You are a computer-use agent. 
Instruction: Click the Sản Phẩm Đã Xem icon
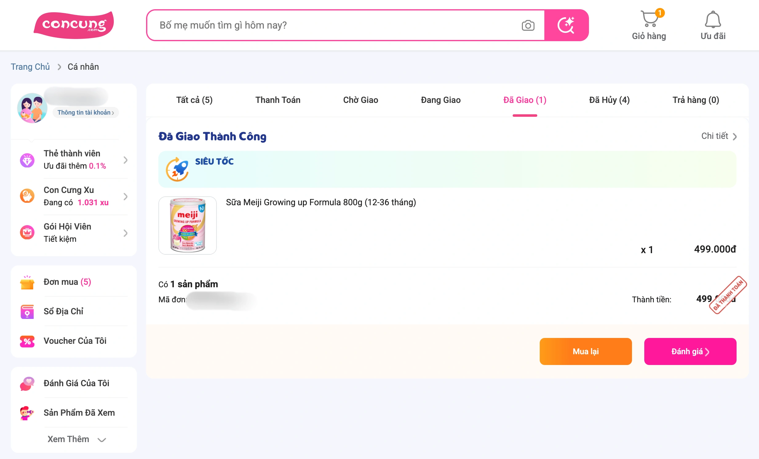pyautogui.click(x=27, y=413)
